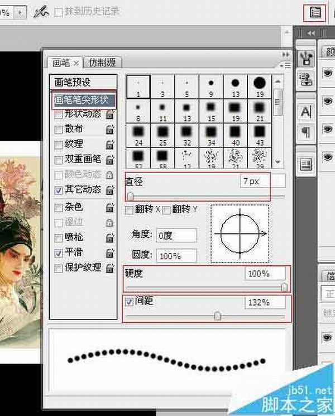Click the 间距 132% field
Viewport: 335px width, 416px height.
pos(265,303)
